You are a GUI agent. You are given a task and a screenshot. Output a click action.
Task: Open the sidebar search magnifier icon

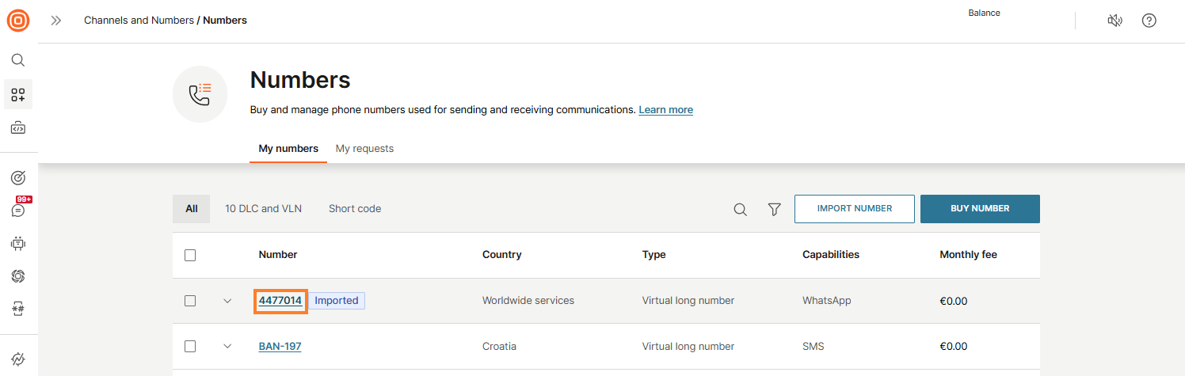pyautogui.click(x=17, y=60)
